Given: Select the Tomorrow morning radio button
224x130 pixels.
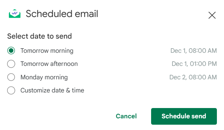Looking at the screenshot, I should point(11,51).
